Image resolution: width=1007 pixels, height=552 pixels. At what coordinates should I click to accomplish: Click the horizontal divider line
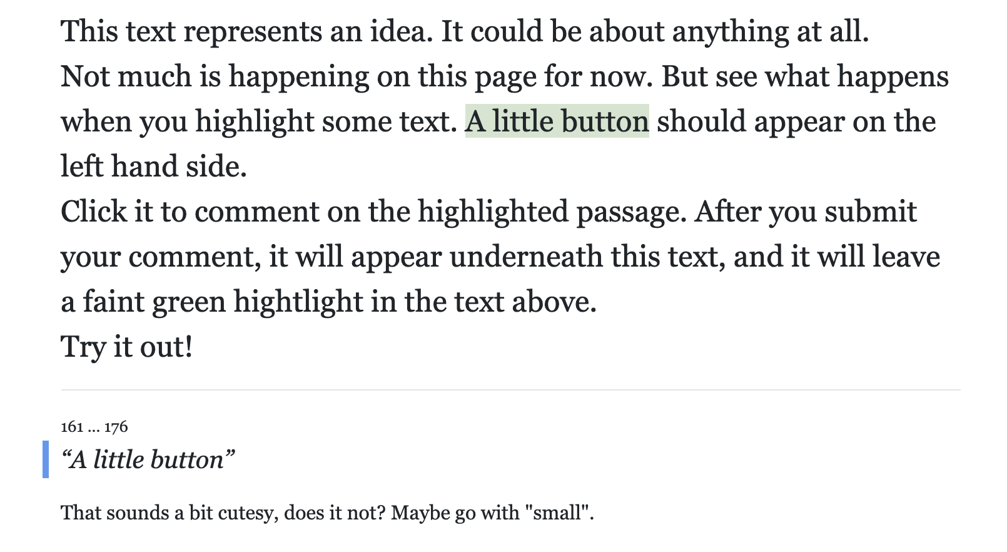tap(510, 390)
